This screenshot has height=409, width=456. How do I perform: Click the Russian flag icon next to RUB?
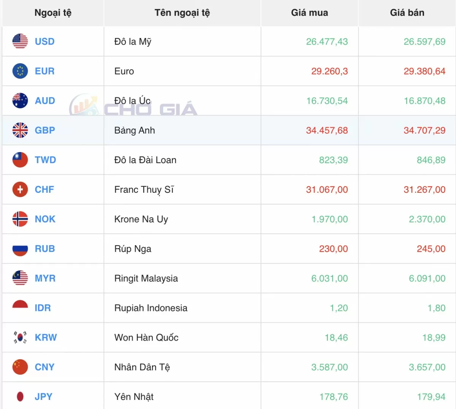[x=20, y=249]
